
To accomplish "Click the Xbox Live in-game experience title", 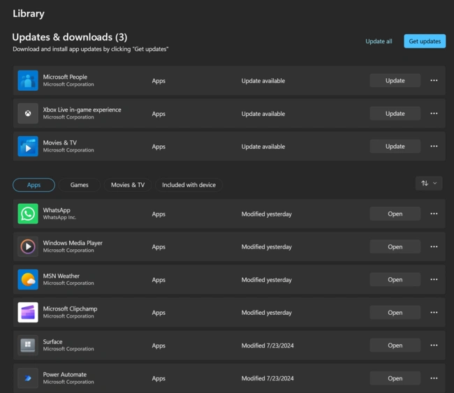I will tap(82, 110).
